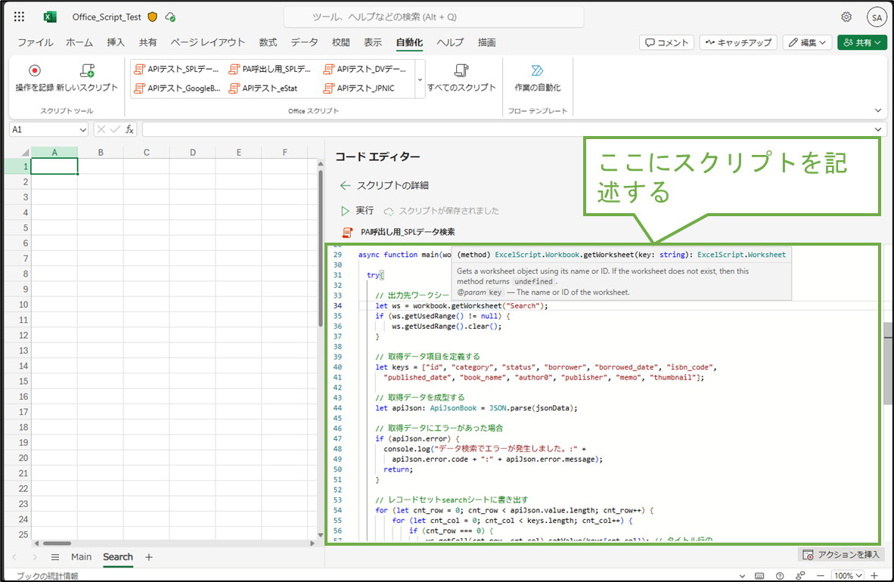Switch to the 表示 tab
The width and height of the screenshot is (894, 582).
(373, 43)
